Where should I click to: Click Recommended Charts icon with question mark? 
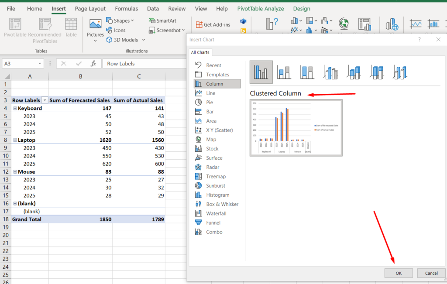point(272,24)
